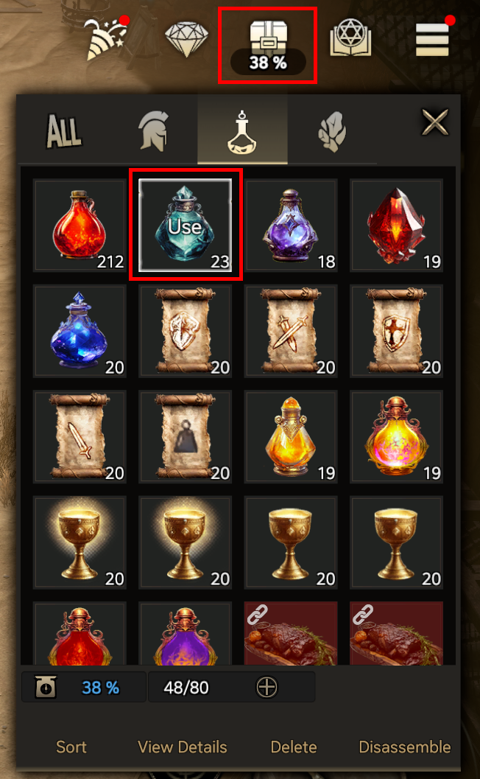The image size is (480, 779).
Task: Click the Disassemble button
Action: [405, 747]
